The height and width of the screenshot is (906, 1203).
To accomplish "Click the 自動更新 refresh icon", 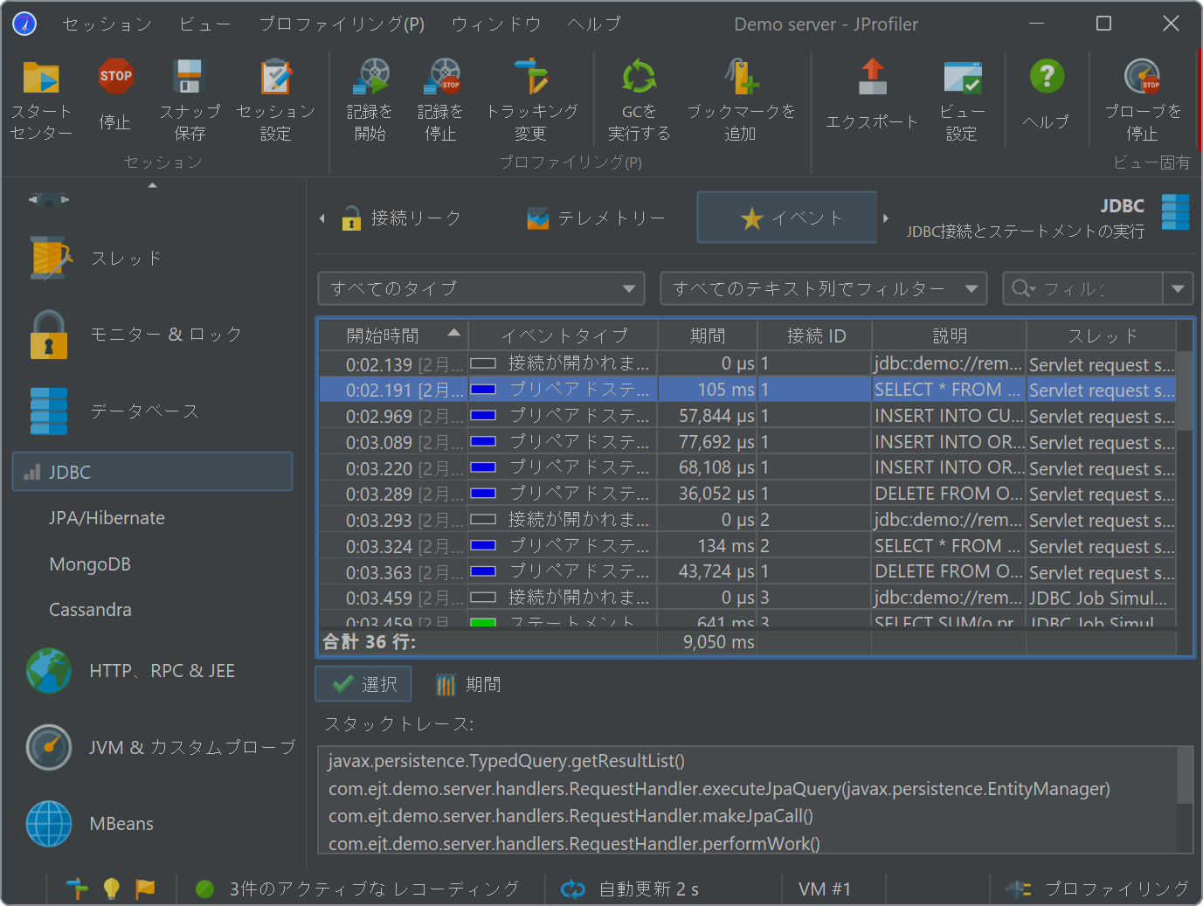I will tap(573, 889).
